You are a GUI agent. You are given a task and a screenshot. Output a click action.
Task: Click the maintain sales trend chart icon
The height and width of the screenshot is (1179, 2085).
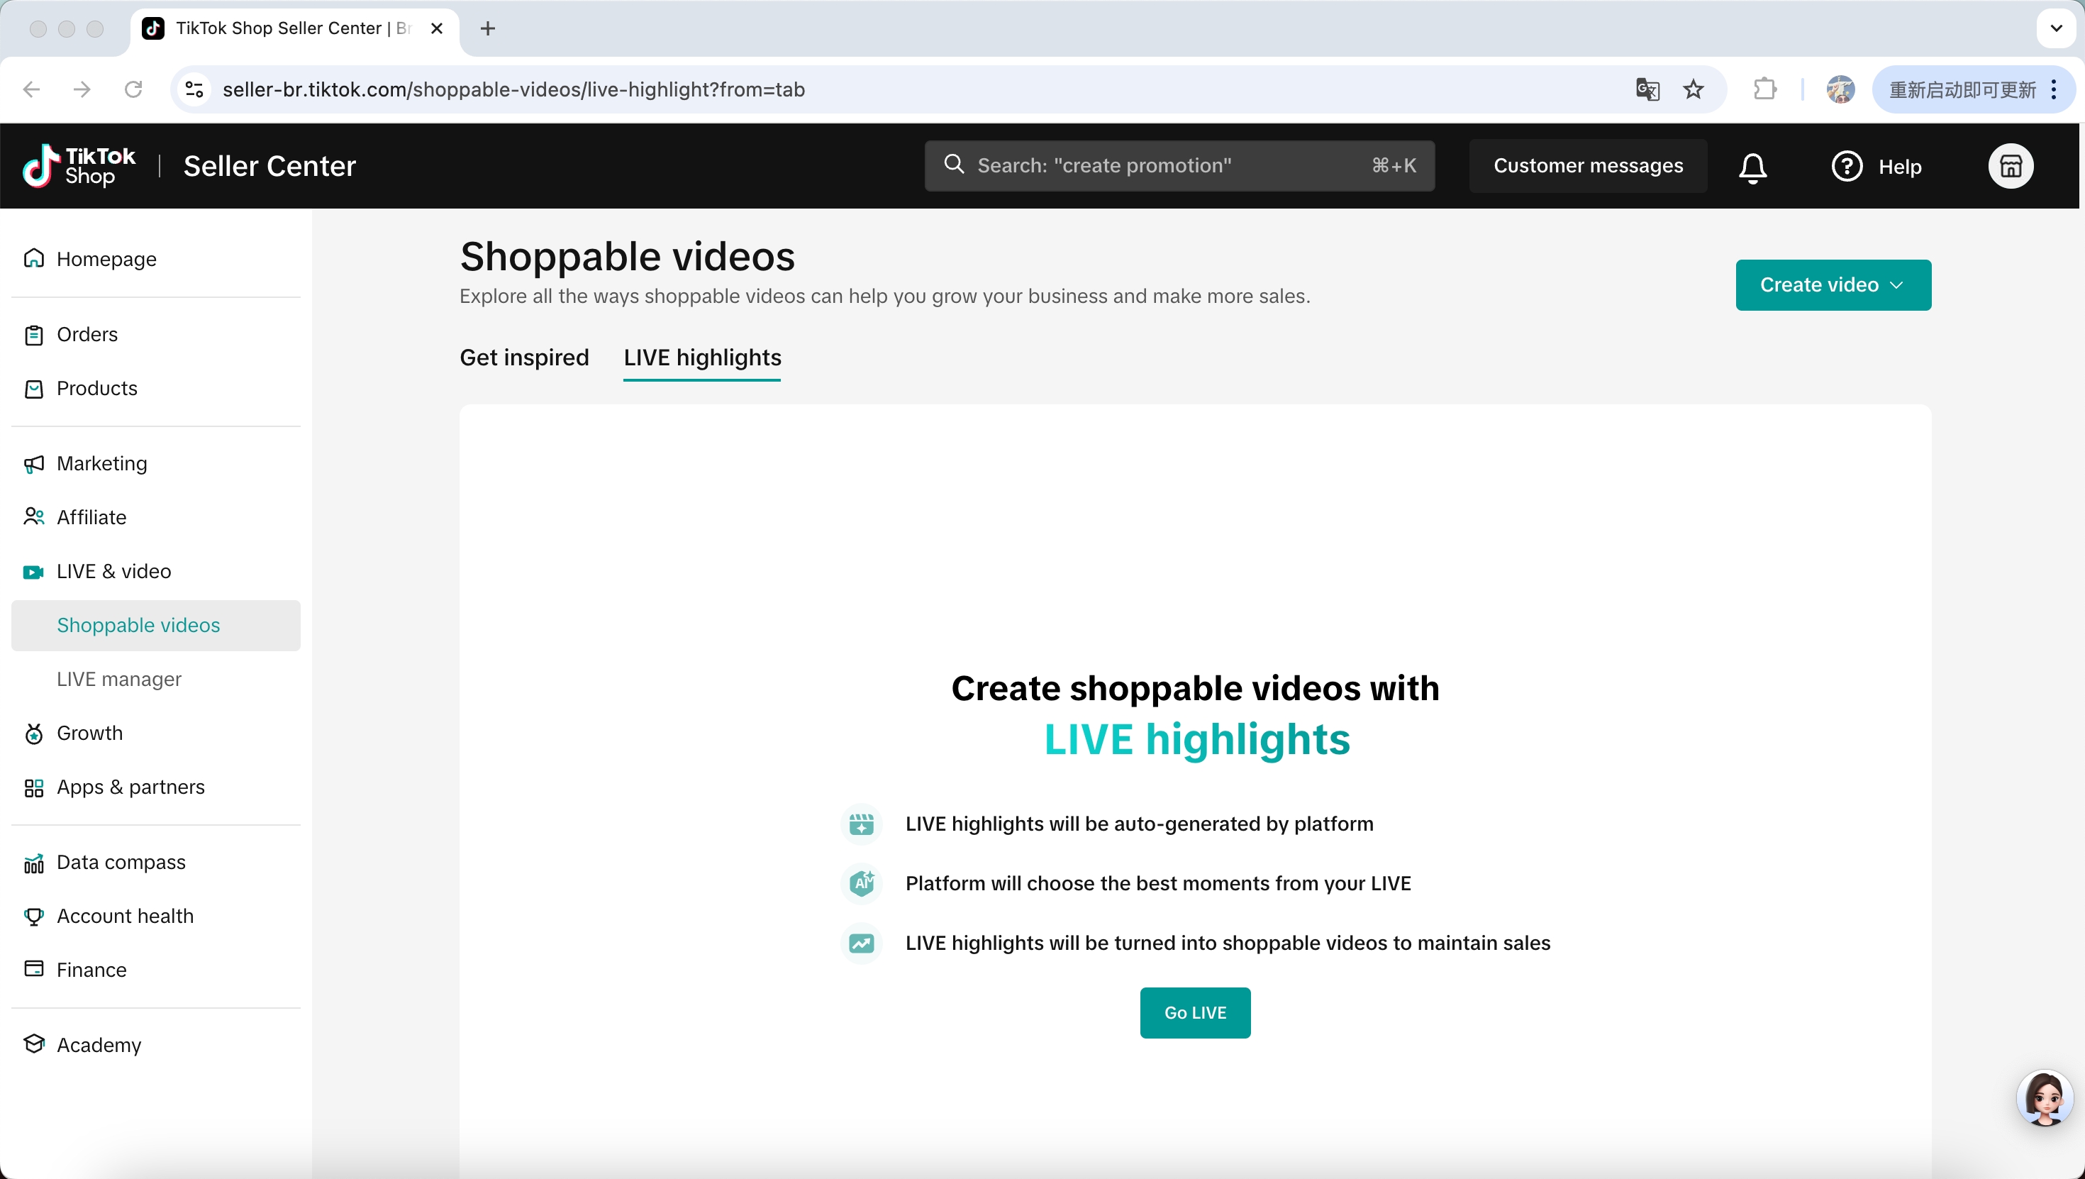pyautogui.click(x=861, y=943)
